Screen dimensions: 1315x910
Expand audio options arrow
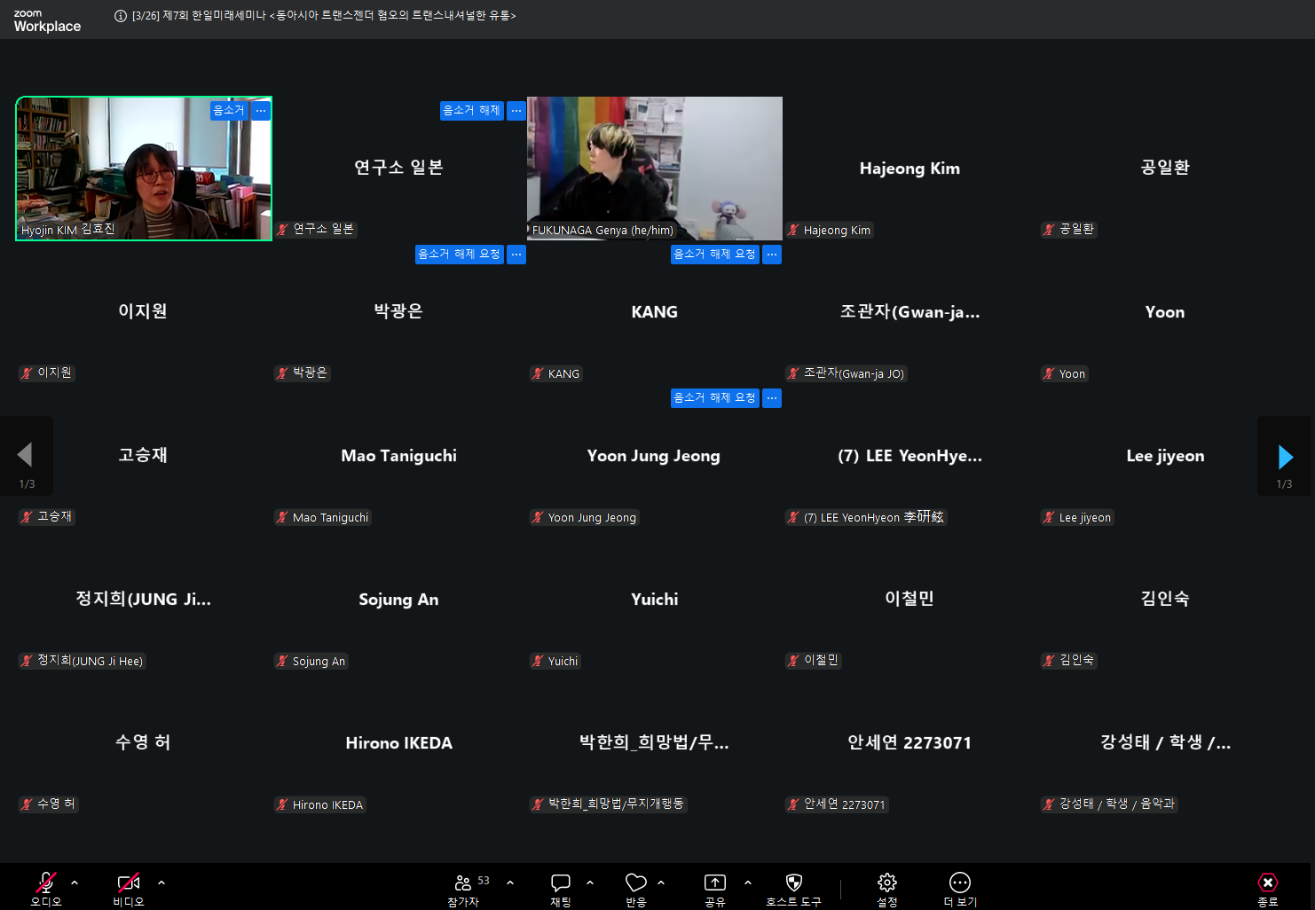75,883
